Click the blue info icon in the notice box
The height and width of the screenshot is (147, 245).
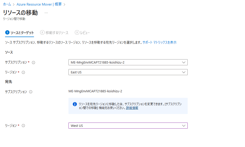(x=75, y=104)
